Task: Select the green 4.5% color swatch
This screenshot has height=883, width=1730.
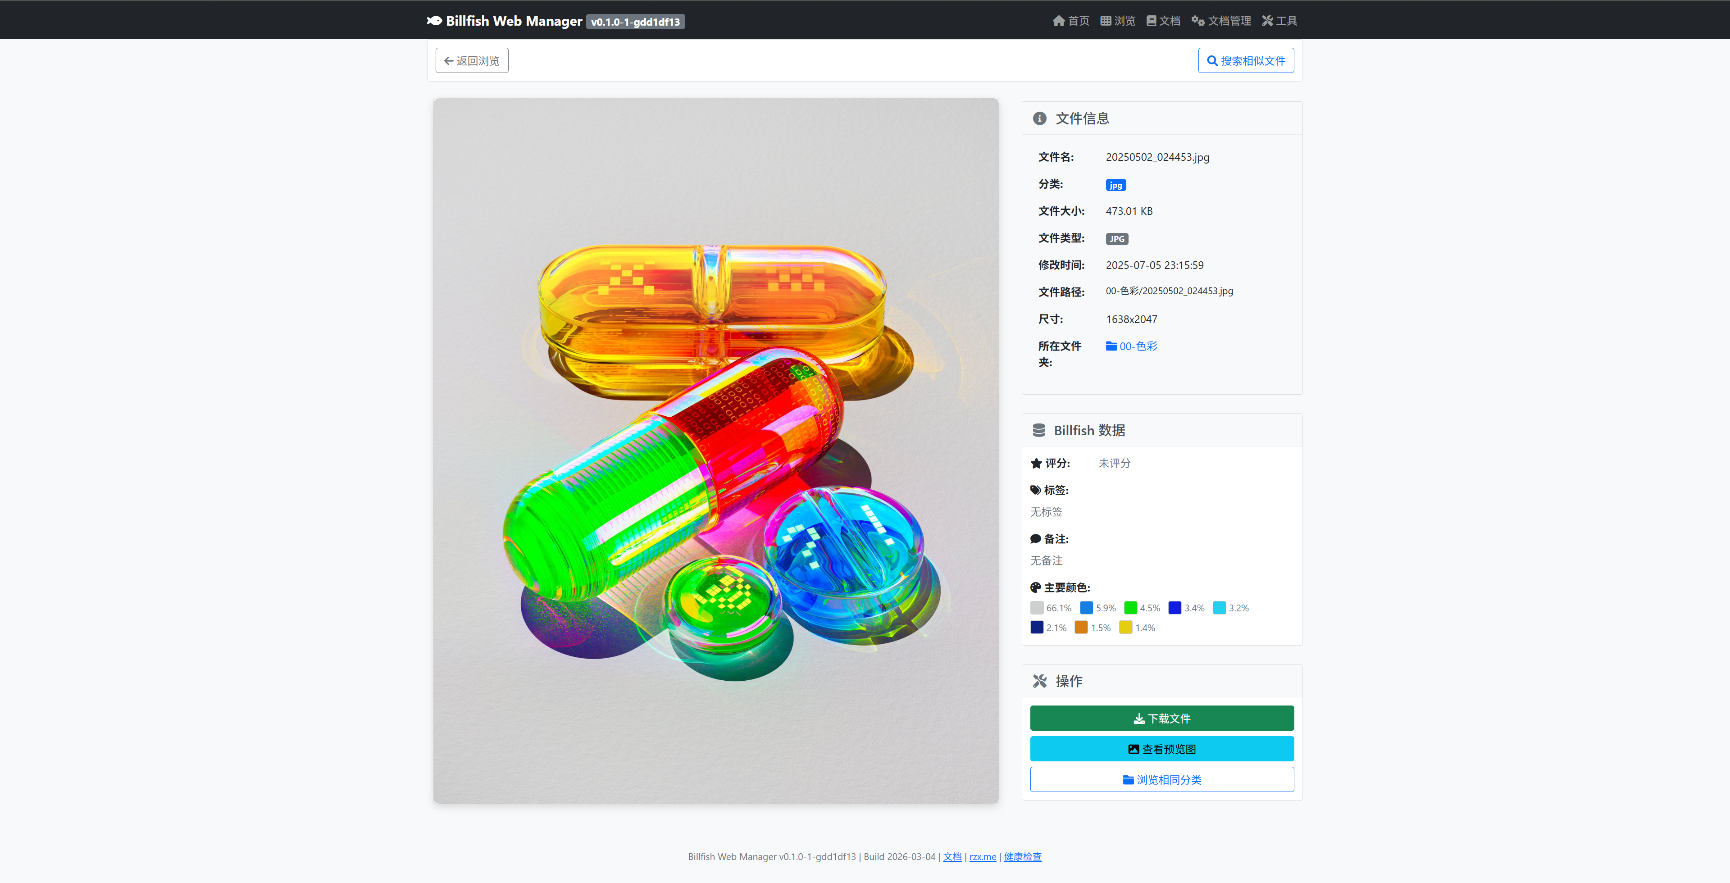Action: coord(1131,608)
